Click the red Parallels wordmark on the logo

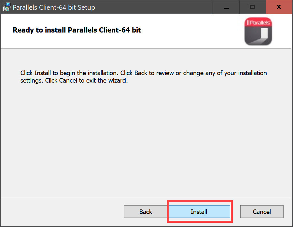click(258, 22)
